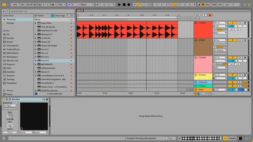Set 3 Audio monitor to Off

[225, 64]
